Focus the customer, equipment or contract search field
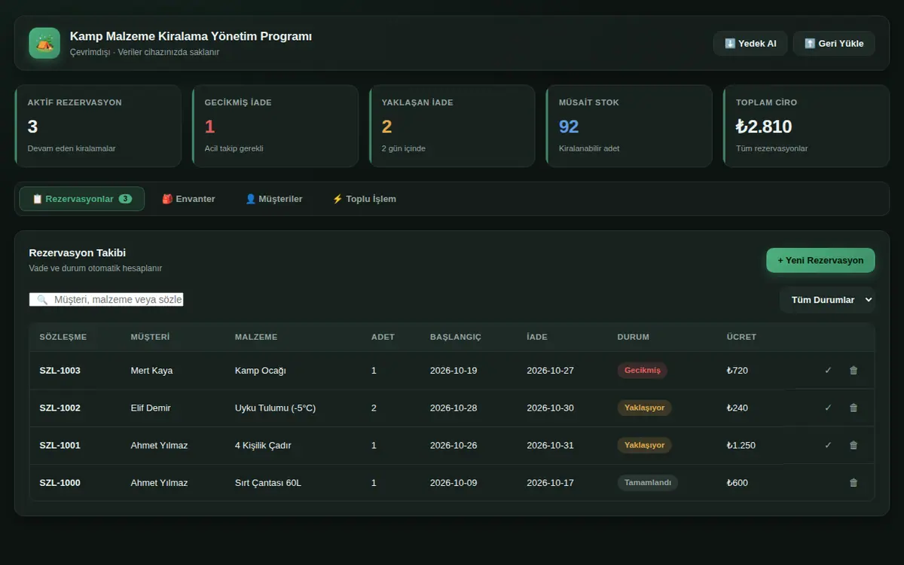904x565 pixels. tap(106, 300)
